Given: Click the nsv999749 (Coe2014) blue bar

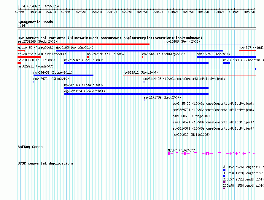Looking at the screenshot, I should [226, 57].
